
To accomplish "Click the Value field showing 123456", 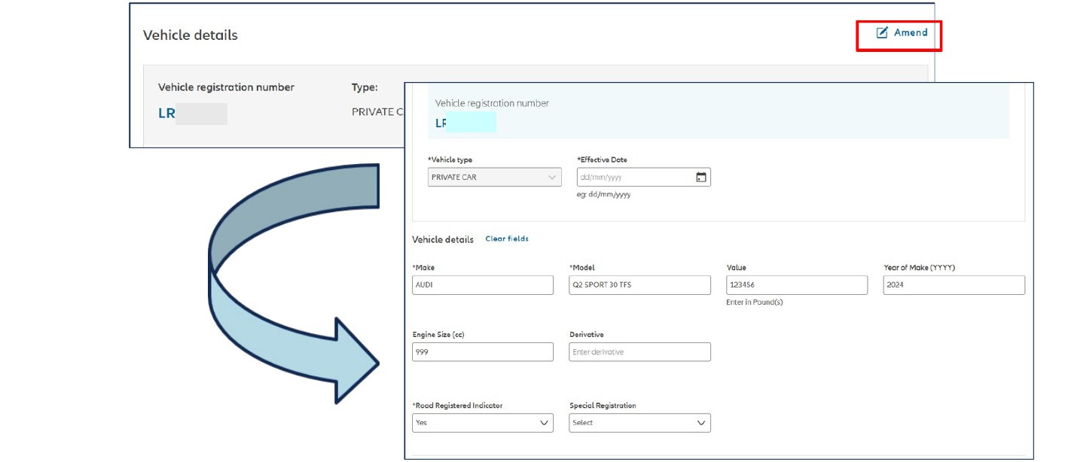I will [x=797, y=285].
